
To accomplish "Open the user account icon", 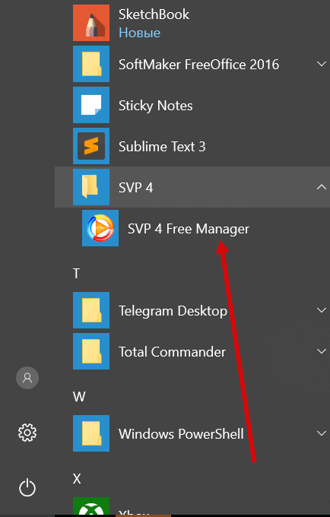I will [27, 378].
